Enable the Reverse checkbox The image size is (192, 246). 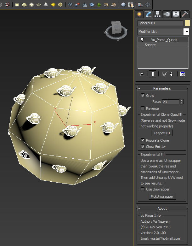[x=143, y=108]
